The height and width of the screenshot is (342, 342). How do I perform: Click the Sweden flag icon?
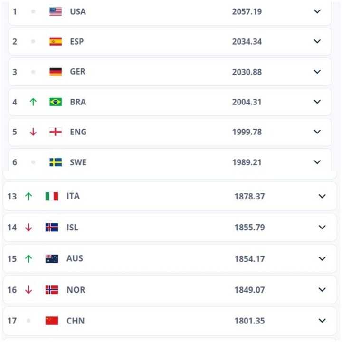point(56,162)
